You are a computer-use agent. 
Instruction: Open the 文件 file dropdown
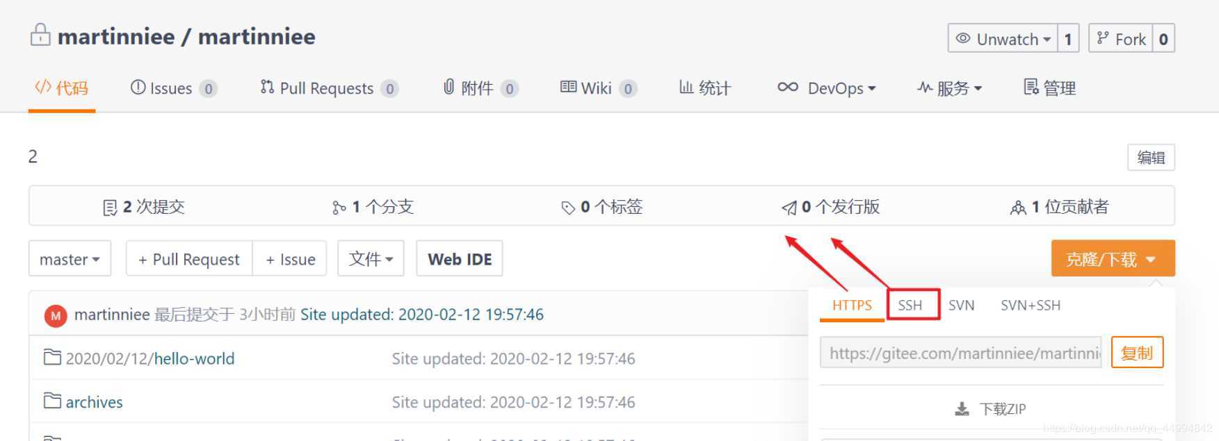371,258
